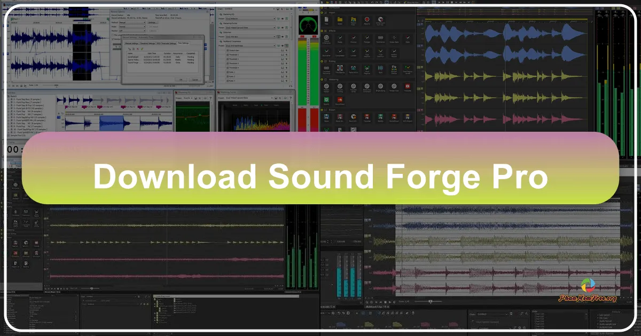Switch to the Threshold Settings tab

pyautogui.click(x=147, y=43)
